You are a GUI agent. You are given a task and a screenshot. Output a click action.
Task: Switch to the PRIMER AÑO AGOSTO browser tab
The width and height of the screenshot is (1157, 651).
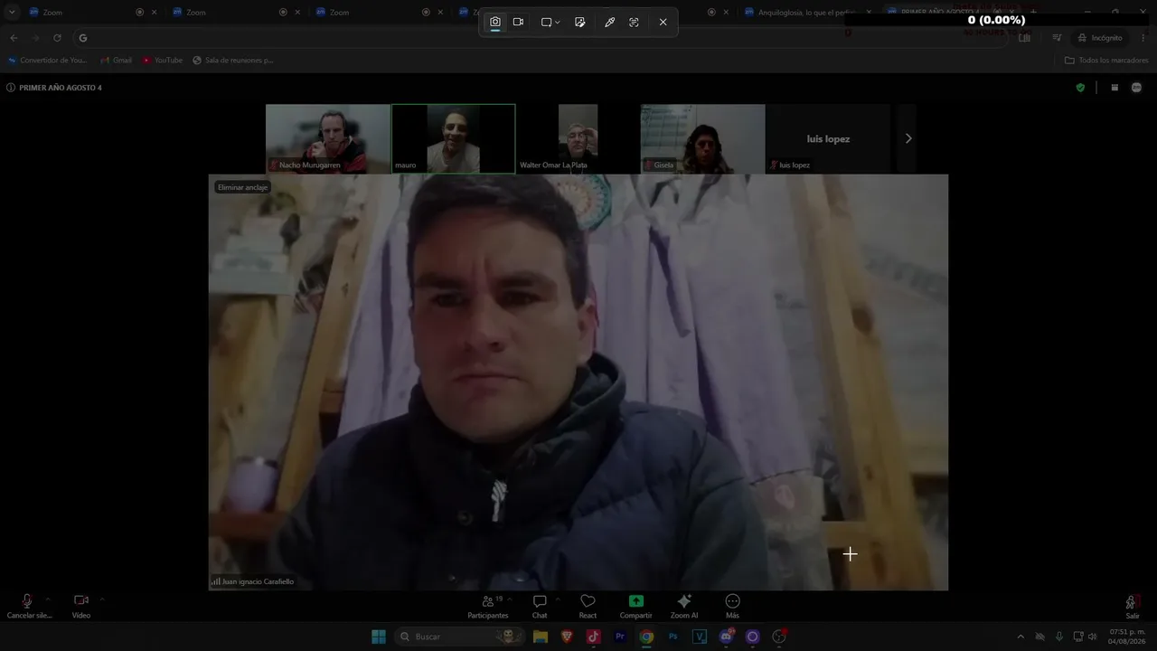[x=949, y=12]
